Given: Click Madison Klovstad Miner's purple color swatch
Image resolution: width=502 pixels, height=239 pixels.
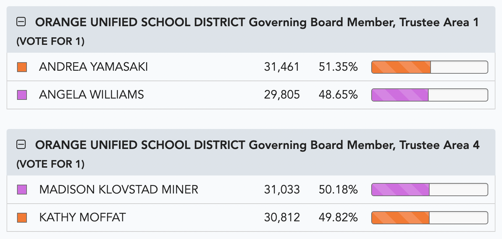Looking at the screenshot, I should [x=22, y=190].
